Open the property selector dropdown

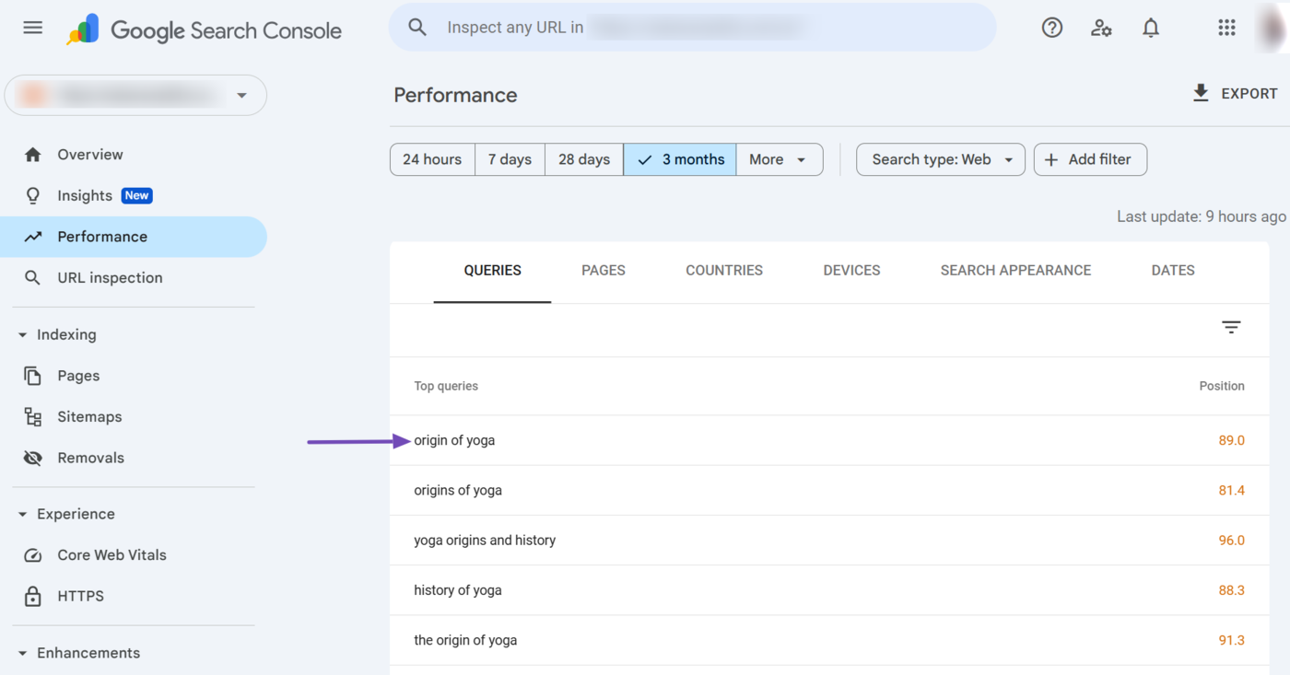pos(135,95)
